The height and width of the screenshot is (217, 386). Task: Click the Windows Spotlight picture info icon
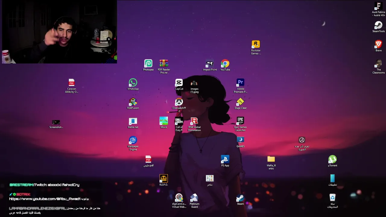302,143
